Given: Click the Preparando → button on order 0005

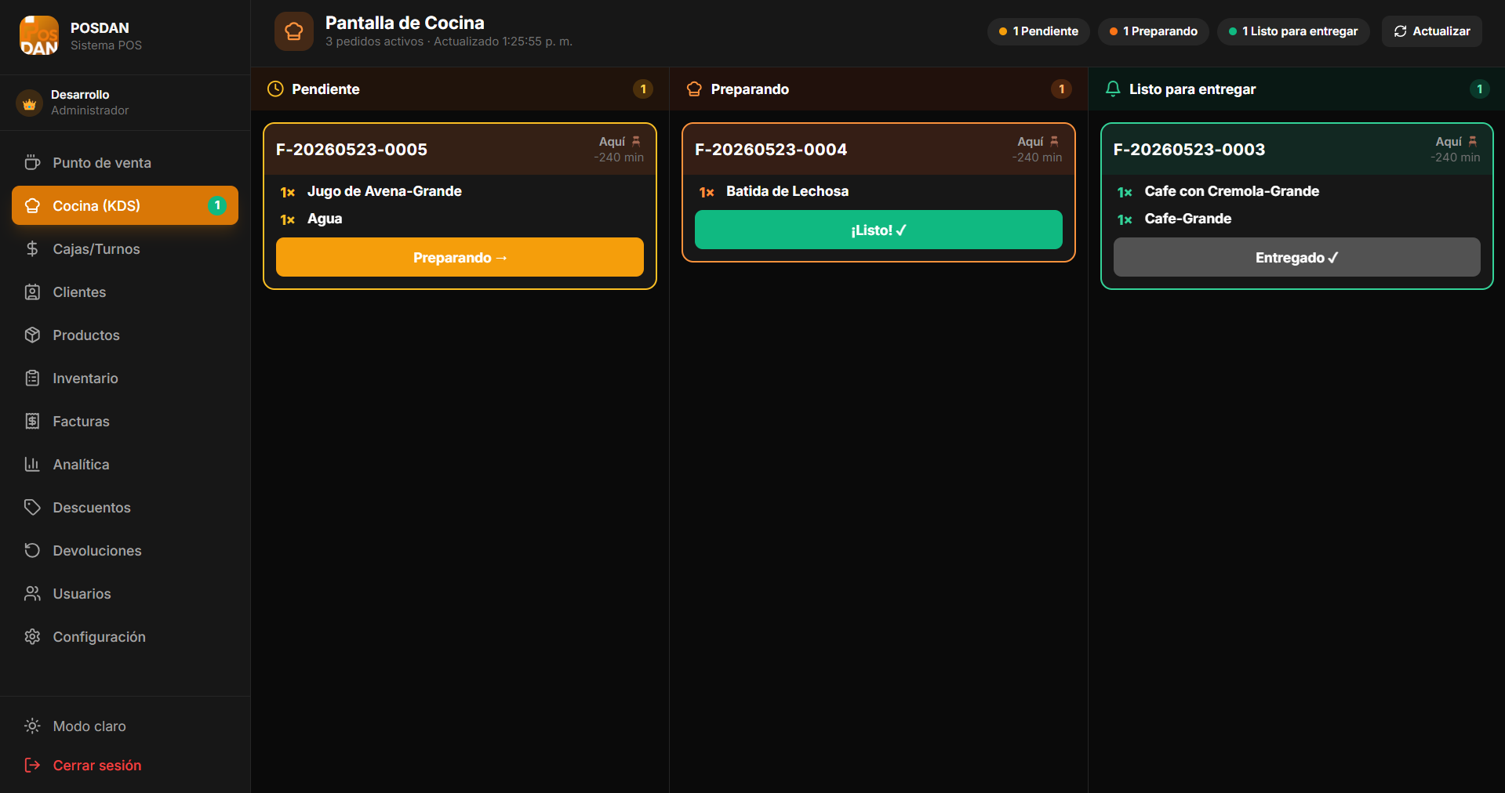Looking at the screenshot, I should (x=460, y=257).
